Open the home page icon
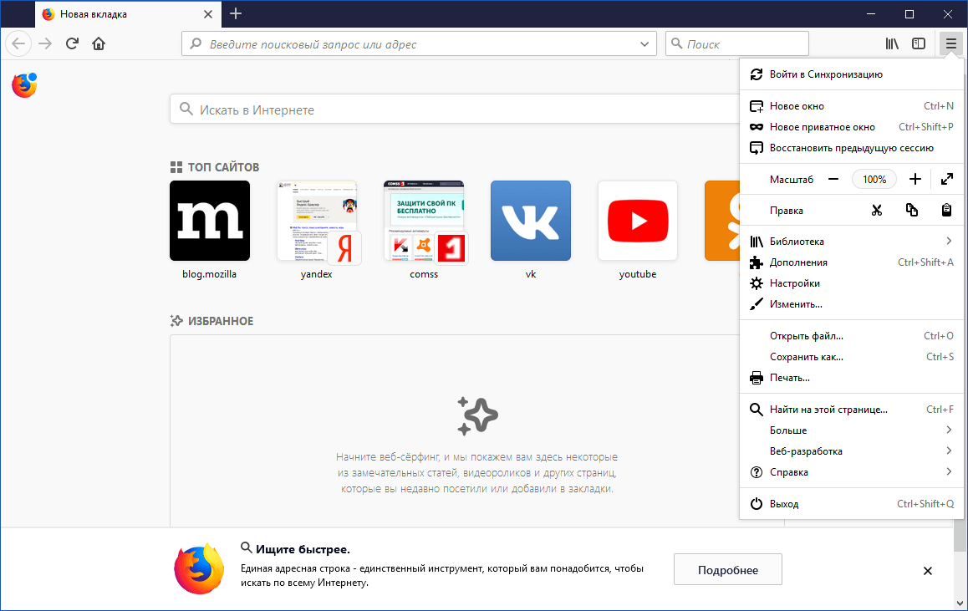This screenshot has width=968, height=611. click(x=99, y=43)
